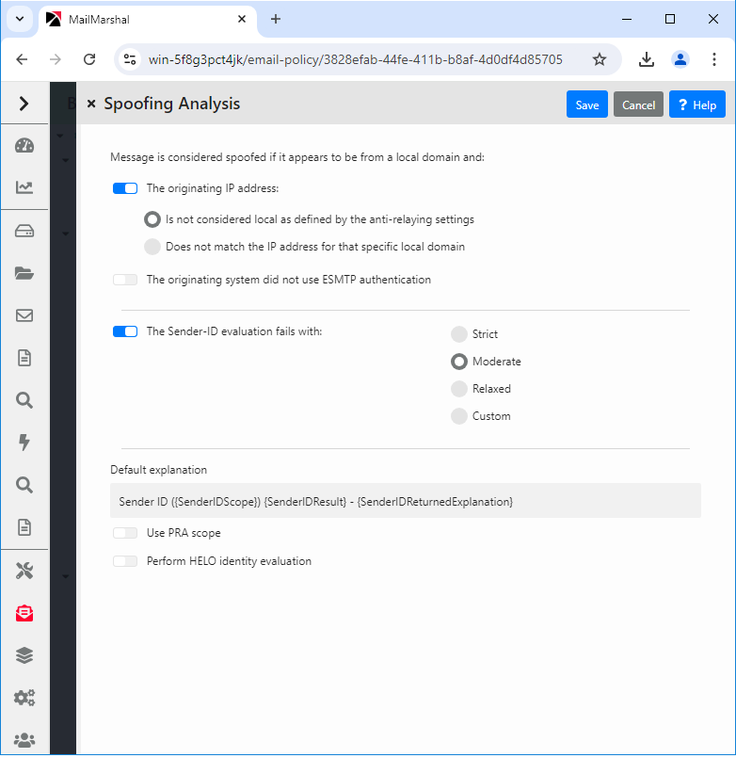Click the lightning bolt icon in sidebar

coord(24,443)
